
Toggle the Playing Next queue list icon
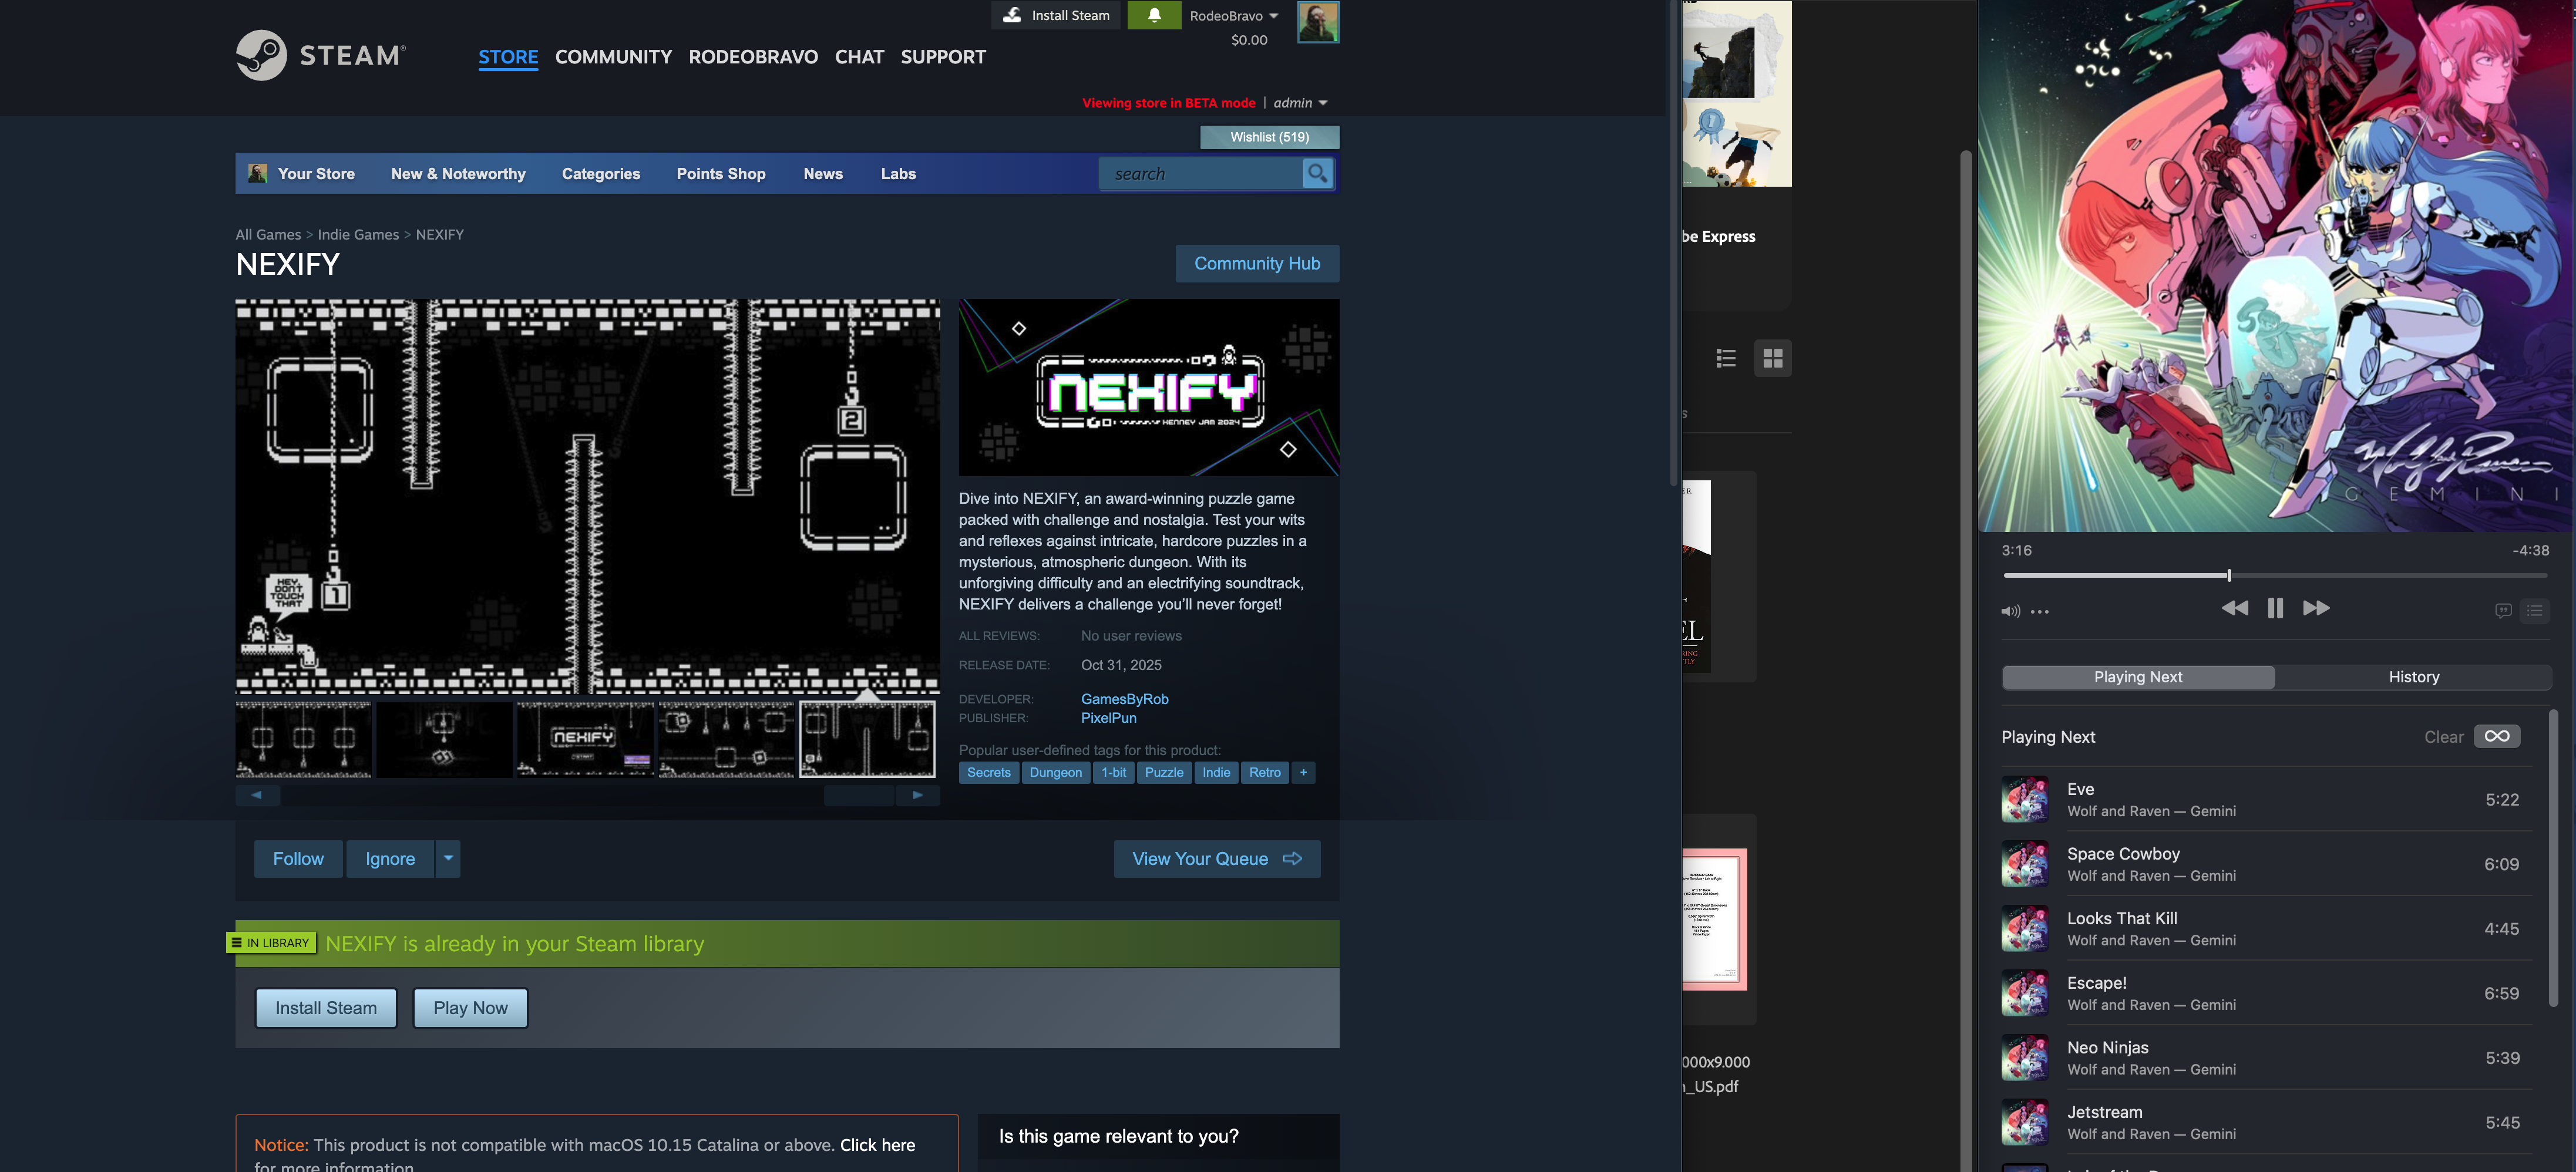(2534, 610)
